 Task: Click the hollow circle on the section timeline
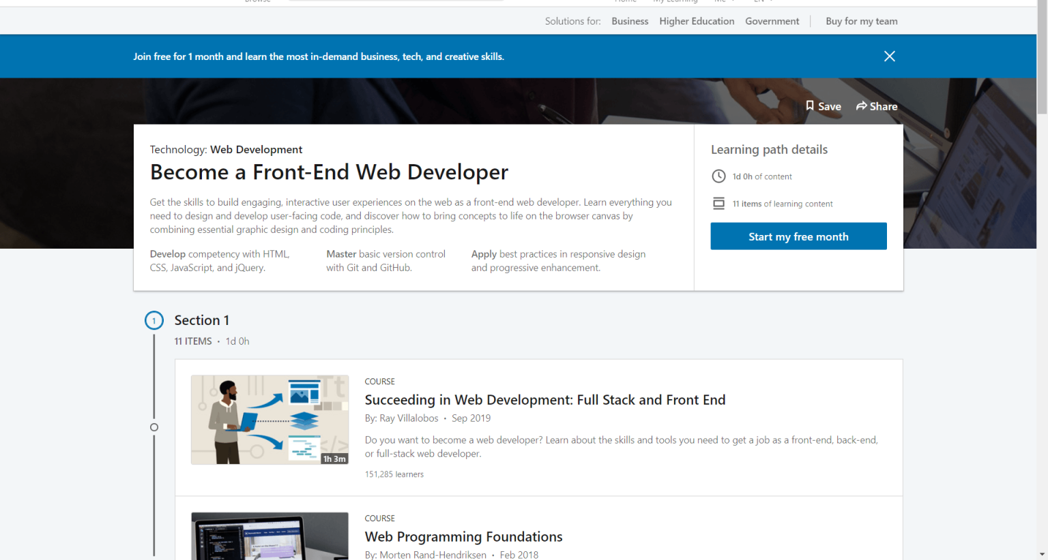pos(154,427)
